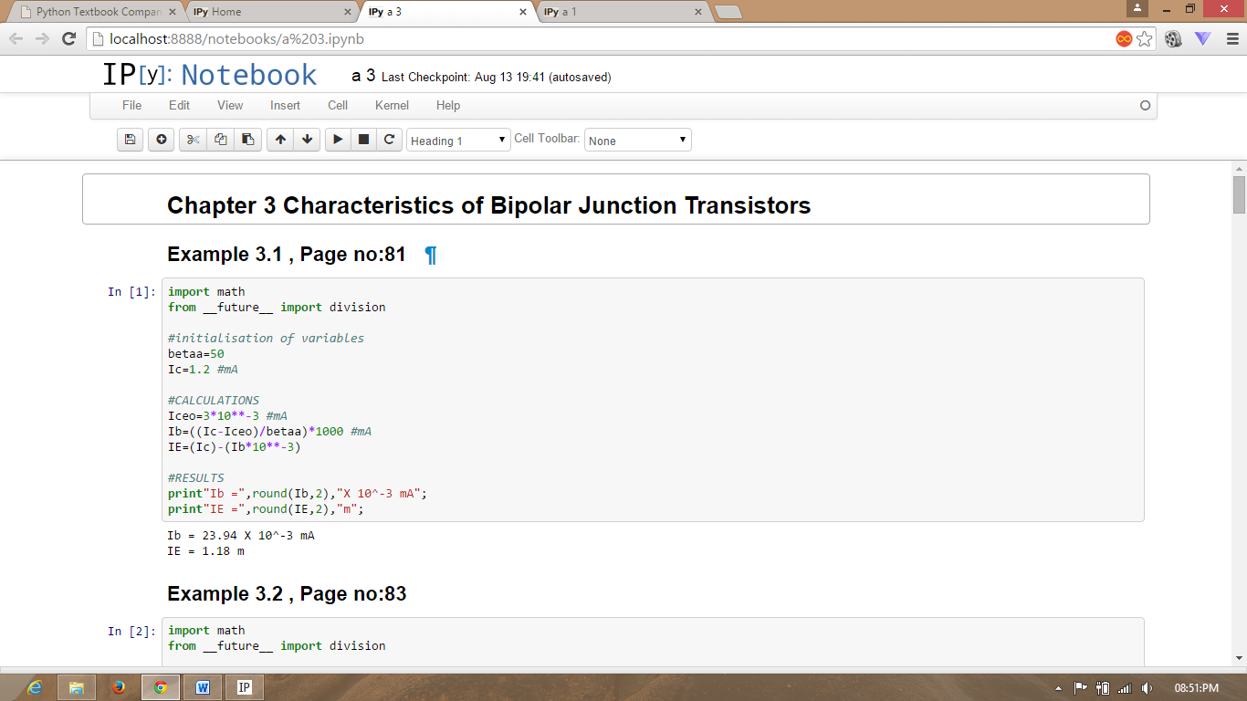Restart the kernel using the refresh icon
Image resolution: width=1247 pixels, height=701 pixels.
tap(389, 140)
